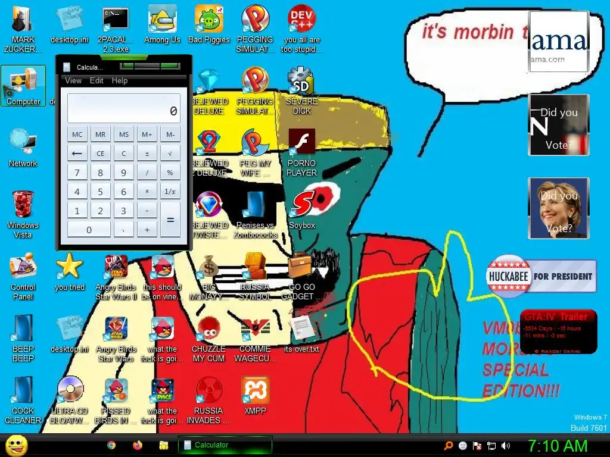The width and height of the screenshot is (610, 457).
Task: Open Control Panel icon
Action: click(23, 276)
